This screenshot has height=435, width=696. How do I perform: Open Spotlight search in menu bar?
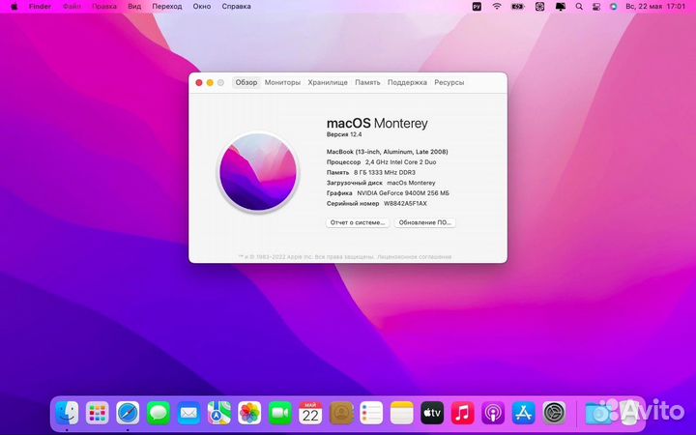[579, 6]
